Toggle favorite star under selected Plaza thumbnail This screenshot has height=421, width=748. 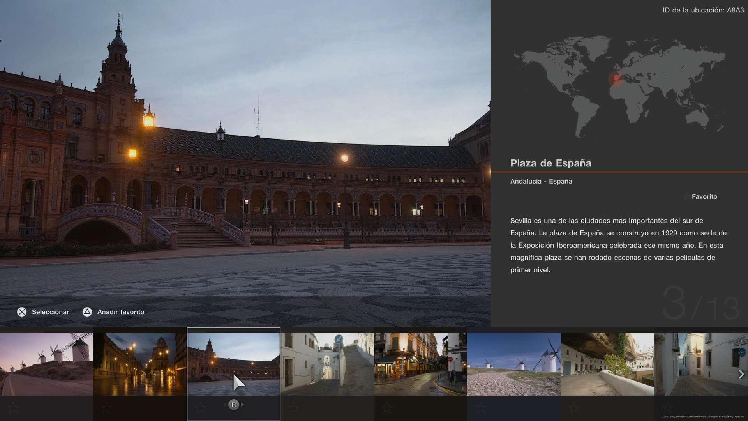200,408
